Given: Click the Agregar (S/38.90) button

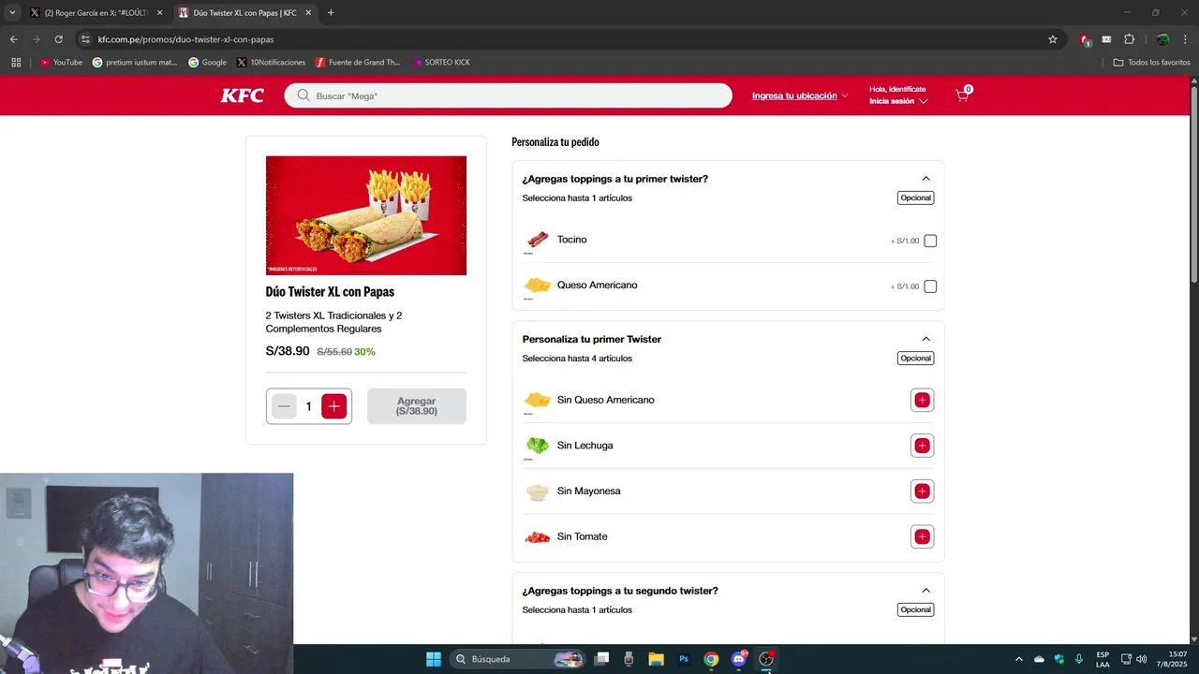Looking at the screenshot, I should tap(417, 406).
